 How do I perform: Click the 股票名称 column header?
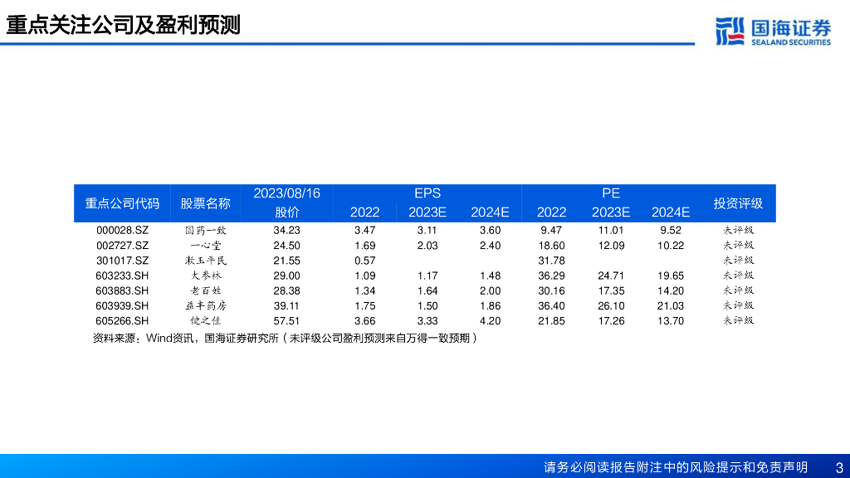coord(206,203)
